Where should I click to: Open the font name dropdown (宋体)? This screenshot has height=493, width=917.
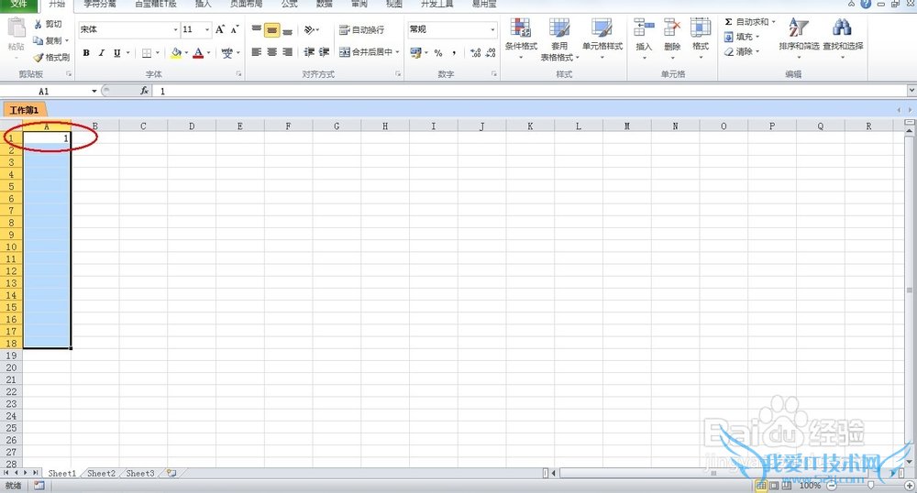(x=175, y=29)
